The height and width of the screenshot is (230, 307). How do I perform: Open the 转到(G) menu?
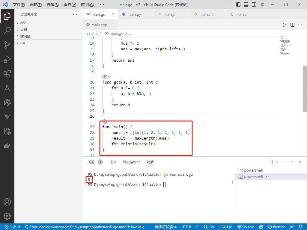[x=87, y=4]
